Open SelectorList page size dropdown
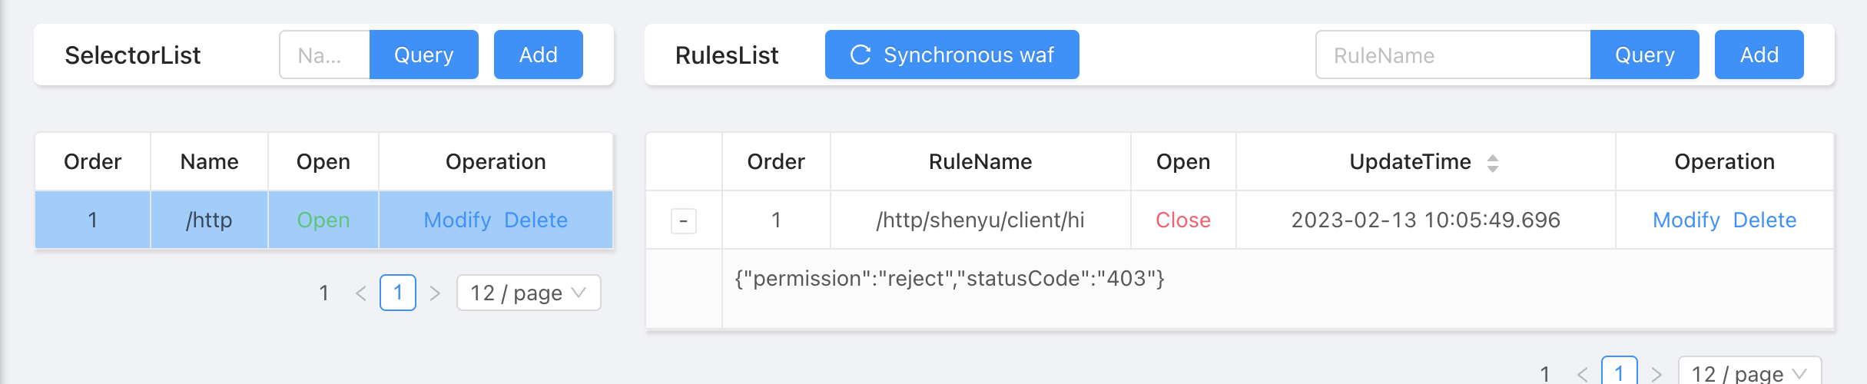1867x384 pixels. click(528, 293)
